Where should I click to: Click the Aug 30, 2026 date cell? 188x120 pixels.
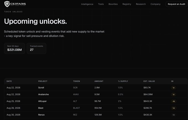pyautogui.click(x=13, y=115)
